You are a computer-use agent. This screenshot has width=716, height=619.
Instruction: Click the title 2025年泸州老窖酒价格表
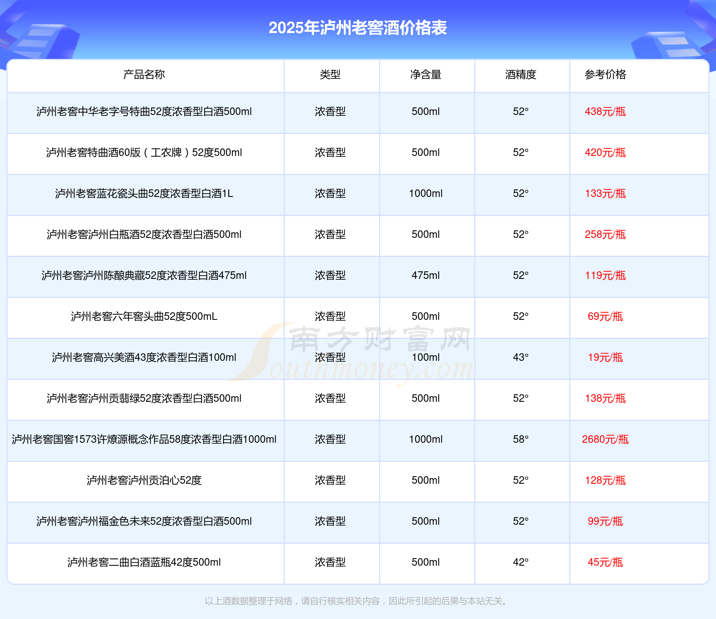pyautogui.click(x=358, y=28)
